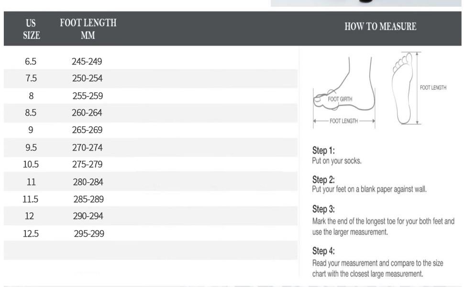Click the Step 1 heading
This screenshot has width=464, height=287.
(323, 150)
